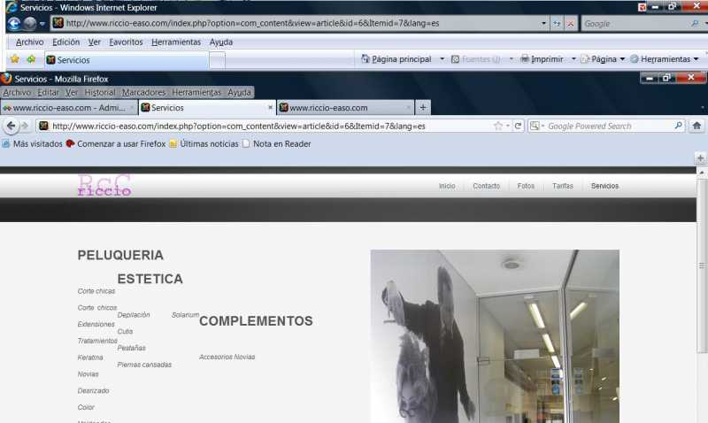Open a new Firefox tab

[423, 107]
